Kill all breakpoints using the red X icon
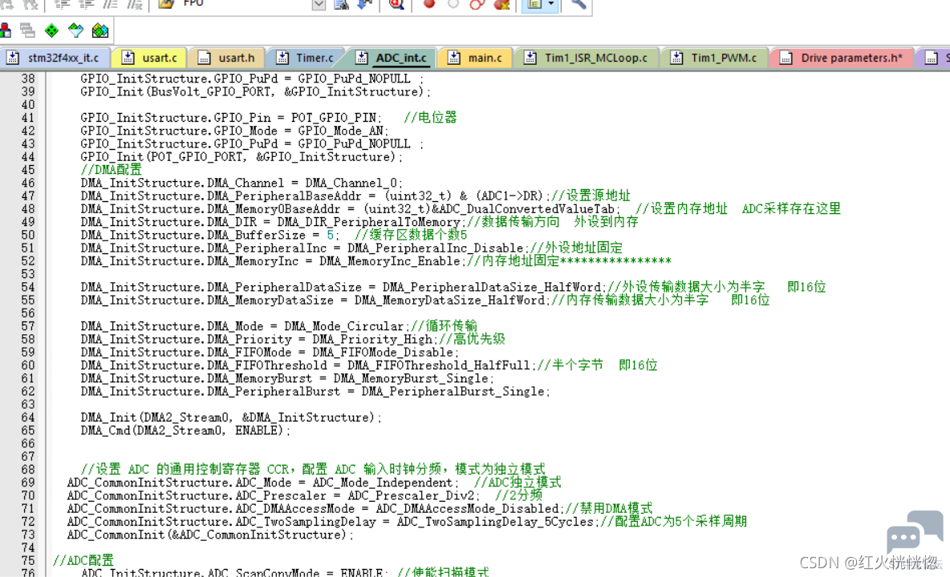This screenshot has width=950, height=577. [501, 4]
